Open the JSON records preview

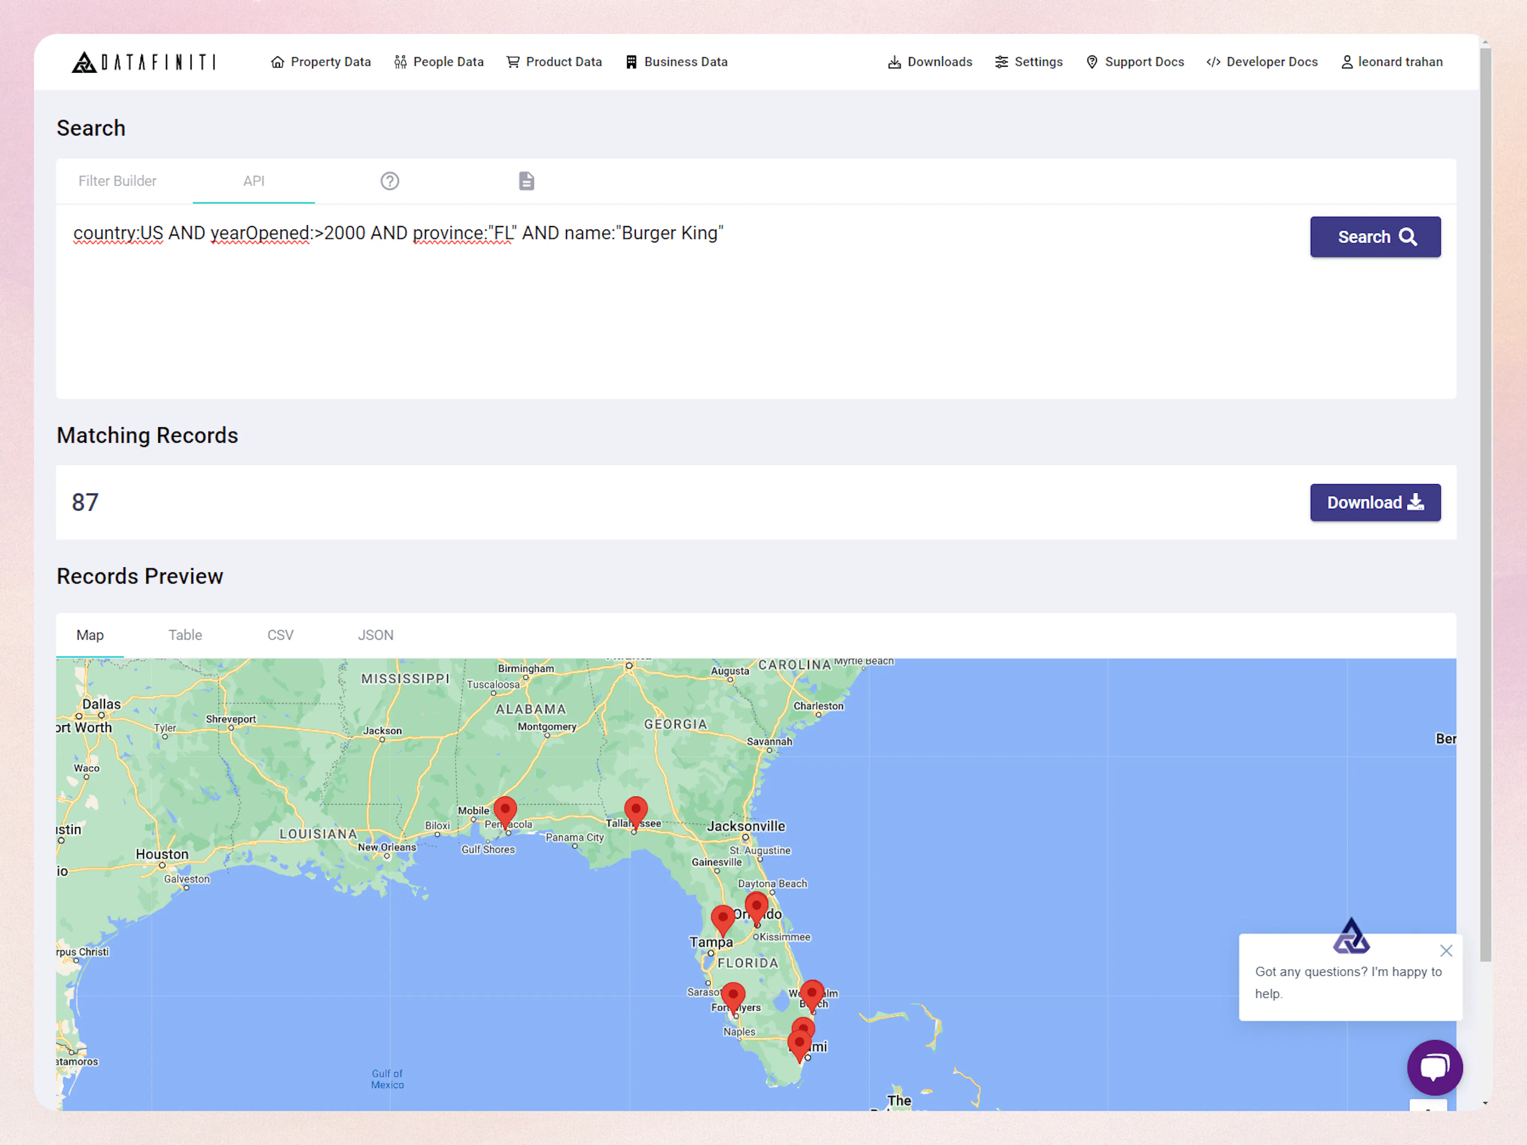click(x=375, y=635)
